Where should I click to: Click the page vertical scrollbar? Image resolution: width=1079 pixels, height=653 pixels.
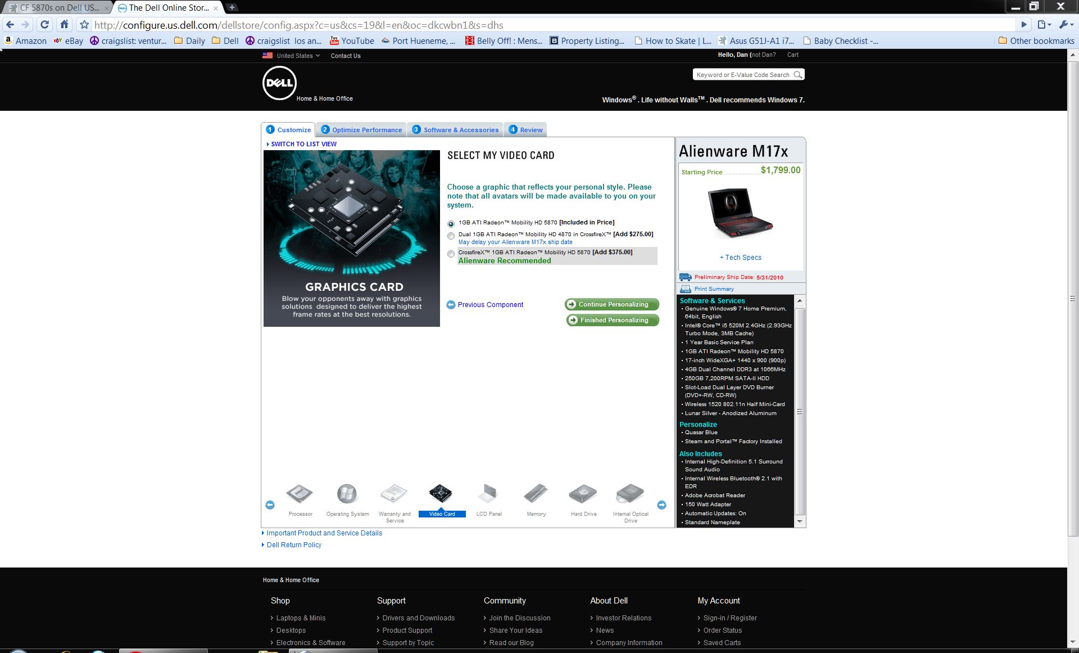tap(1073, 298)
